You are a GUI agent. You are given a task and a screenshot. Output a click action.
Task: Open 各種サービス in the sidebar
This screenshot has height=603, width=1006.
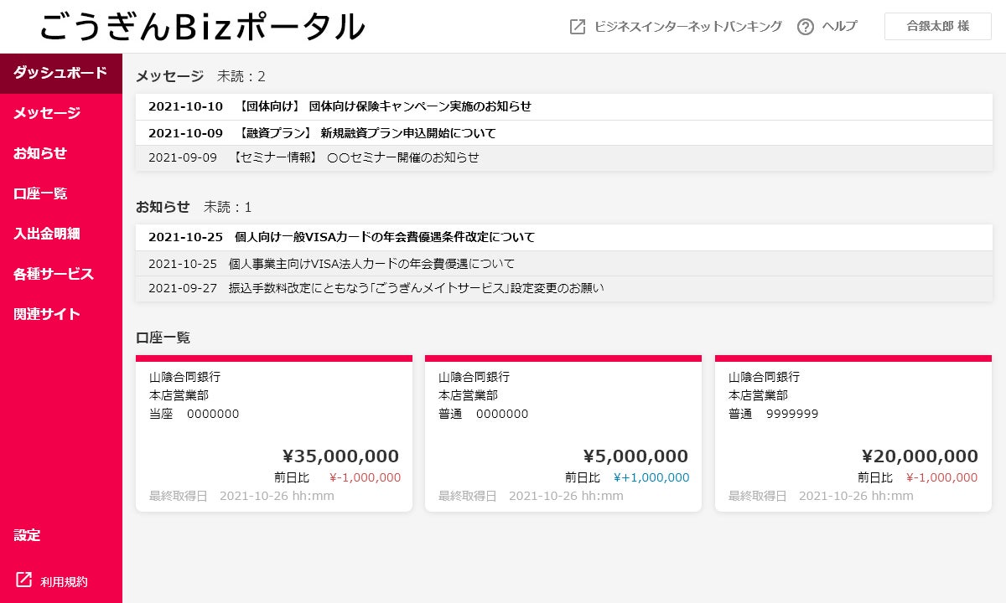pos(54,274)
